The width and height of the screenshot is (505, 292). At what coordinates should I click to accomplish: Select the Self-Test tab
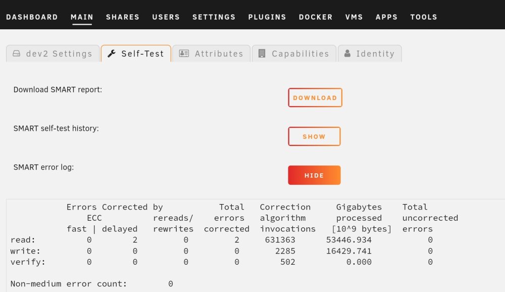click(136, 54)
